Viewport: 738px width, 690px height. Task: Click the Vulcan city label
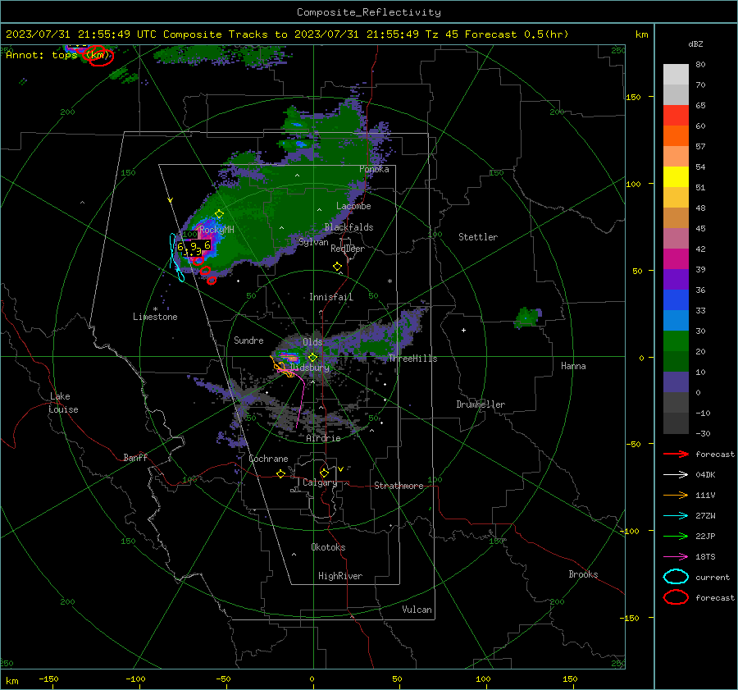(x=417, y=610)
